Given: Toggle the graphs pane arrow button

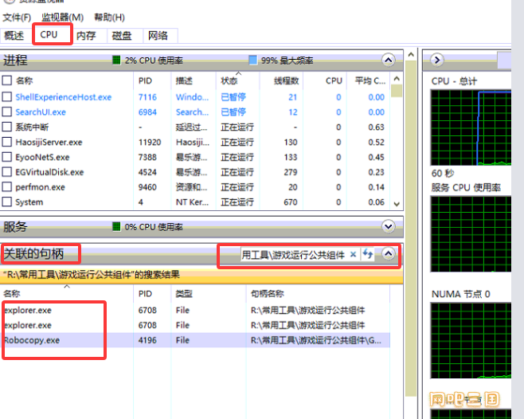Looking at the screenshot, I should click(436, 61).
